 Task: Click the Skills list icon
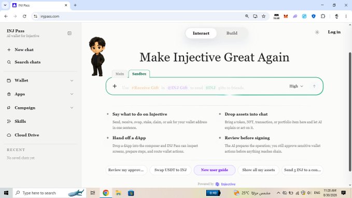tap(9, 121)
